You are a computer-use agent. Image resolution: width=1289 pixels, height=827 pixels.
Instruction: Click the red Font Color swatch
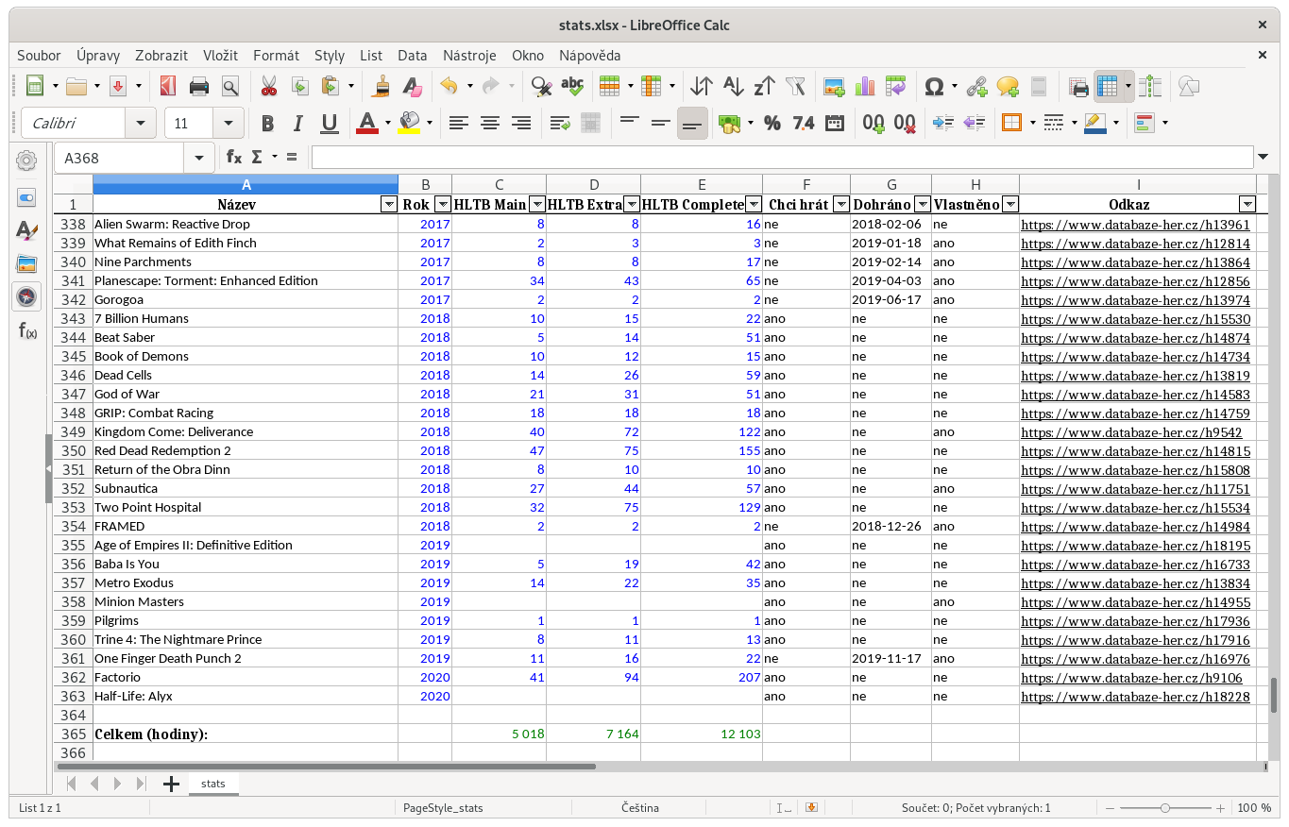[367, 123]
